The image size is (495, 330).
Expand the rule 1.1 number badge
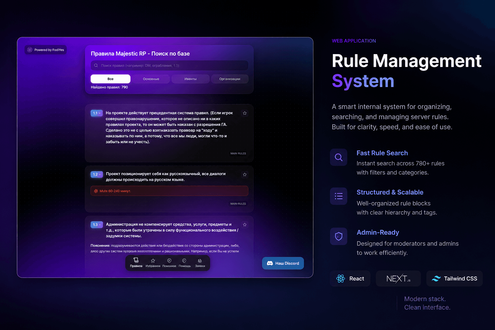pos(97,113)
